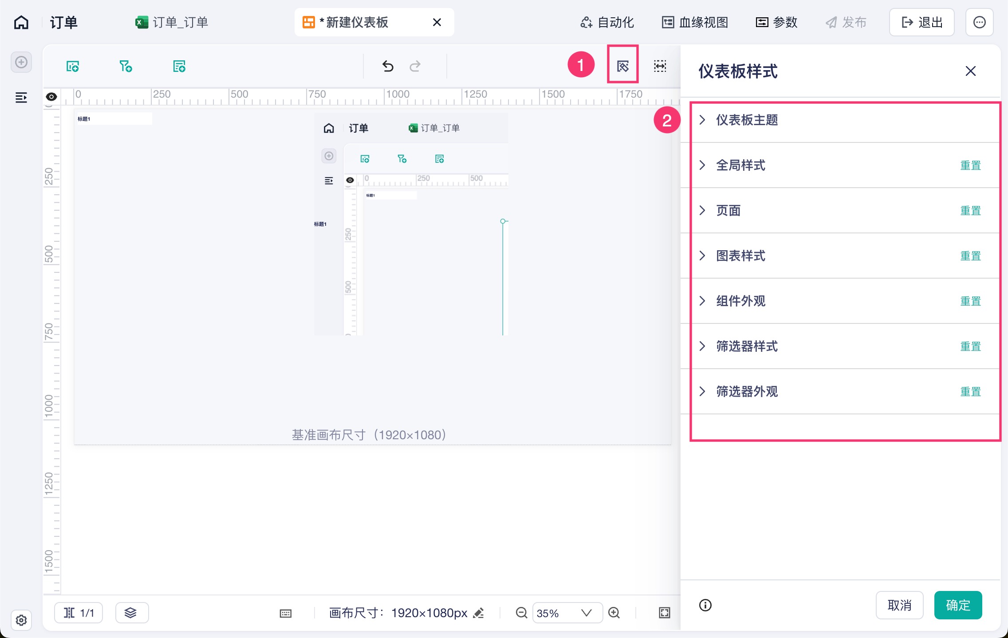The image size is (1008, 638).
Task: Open the layers icon button in bottom bar
Action: tap(132, 613)
